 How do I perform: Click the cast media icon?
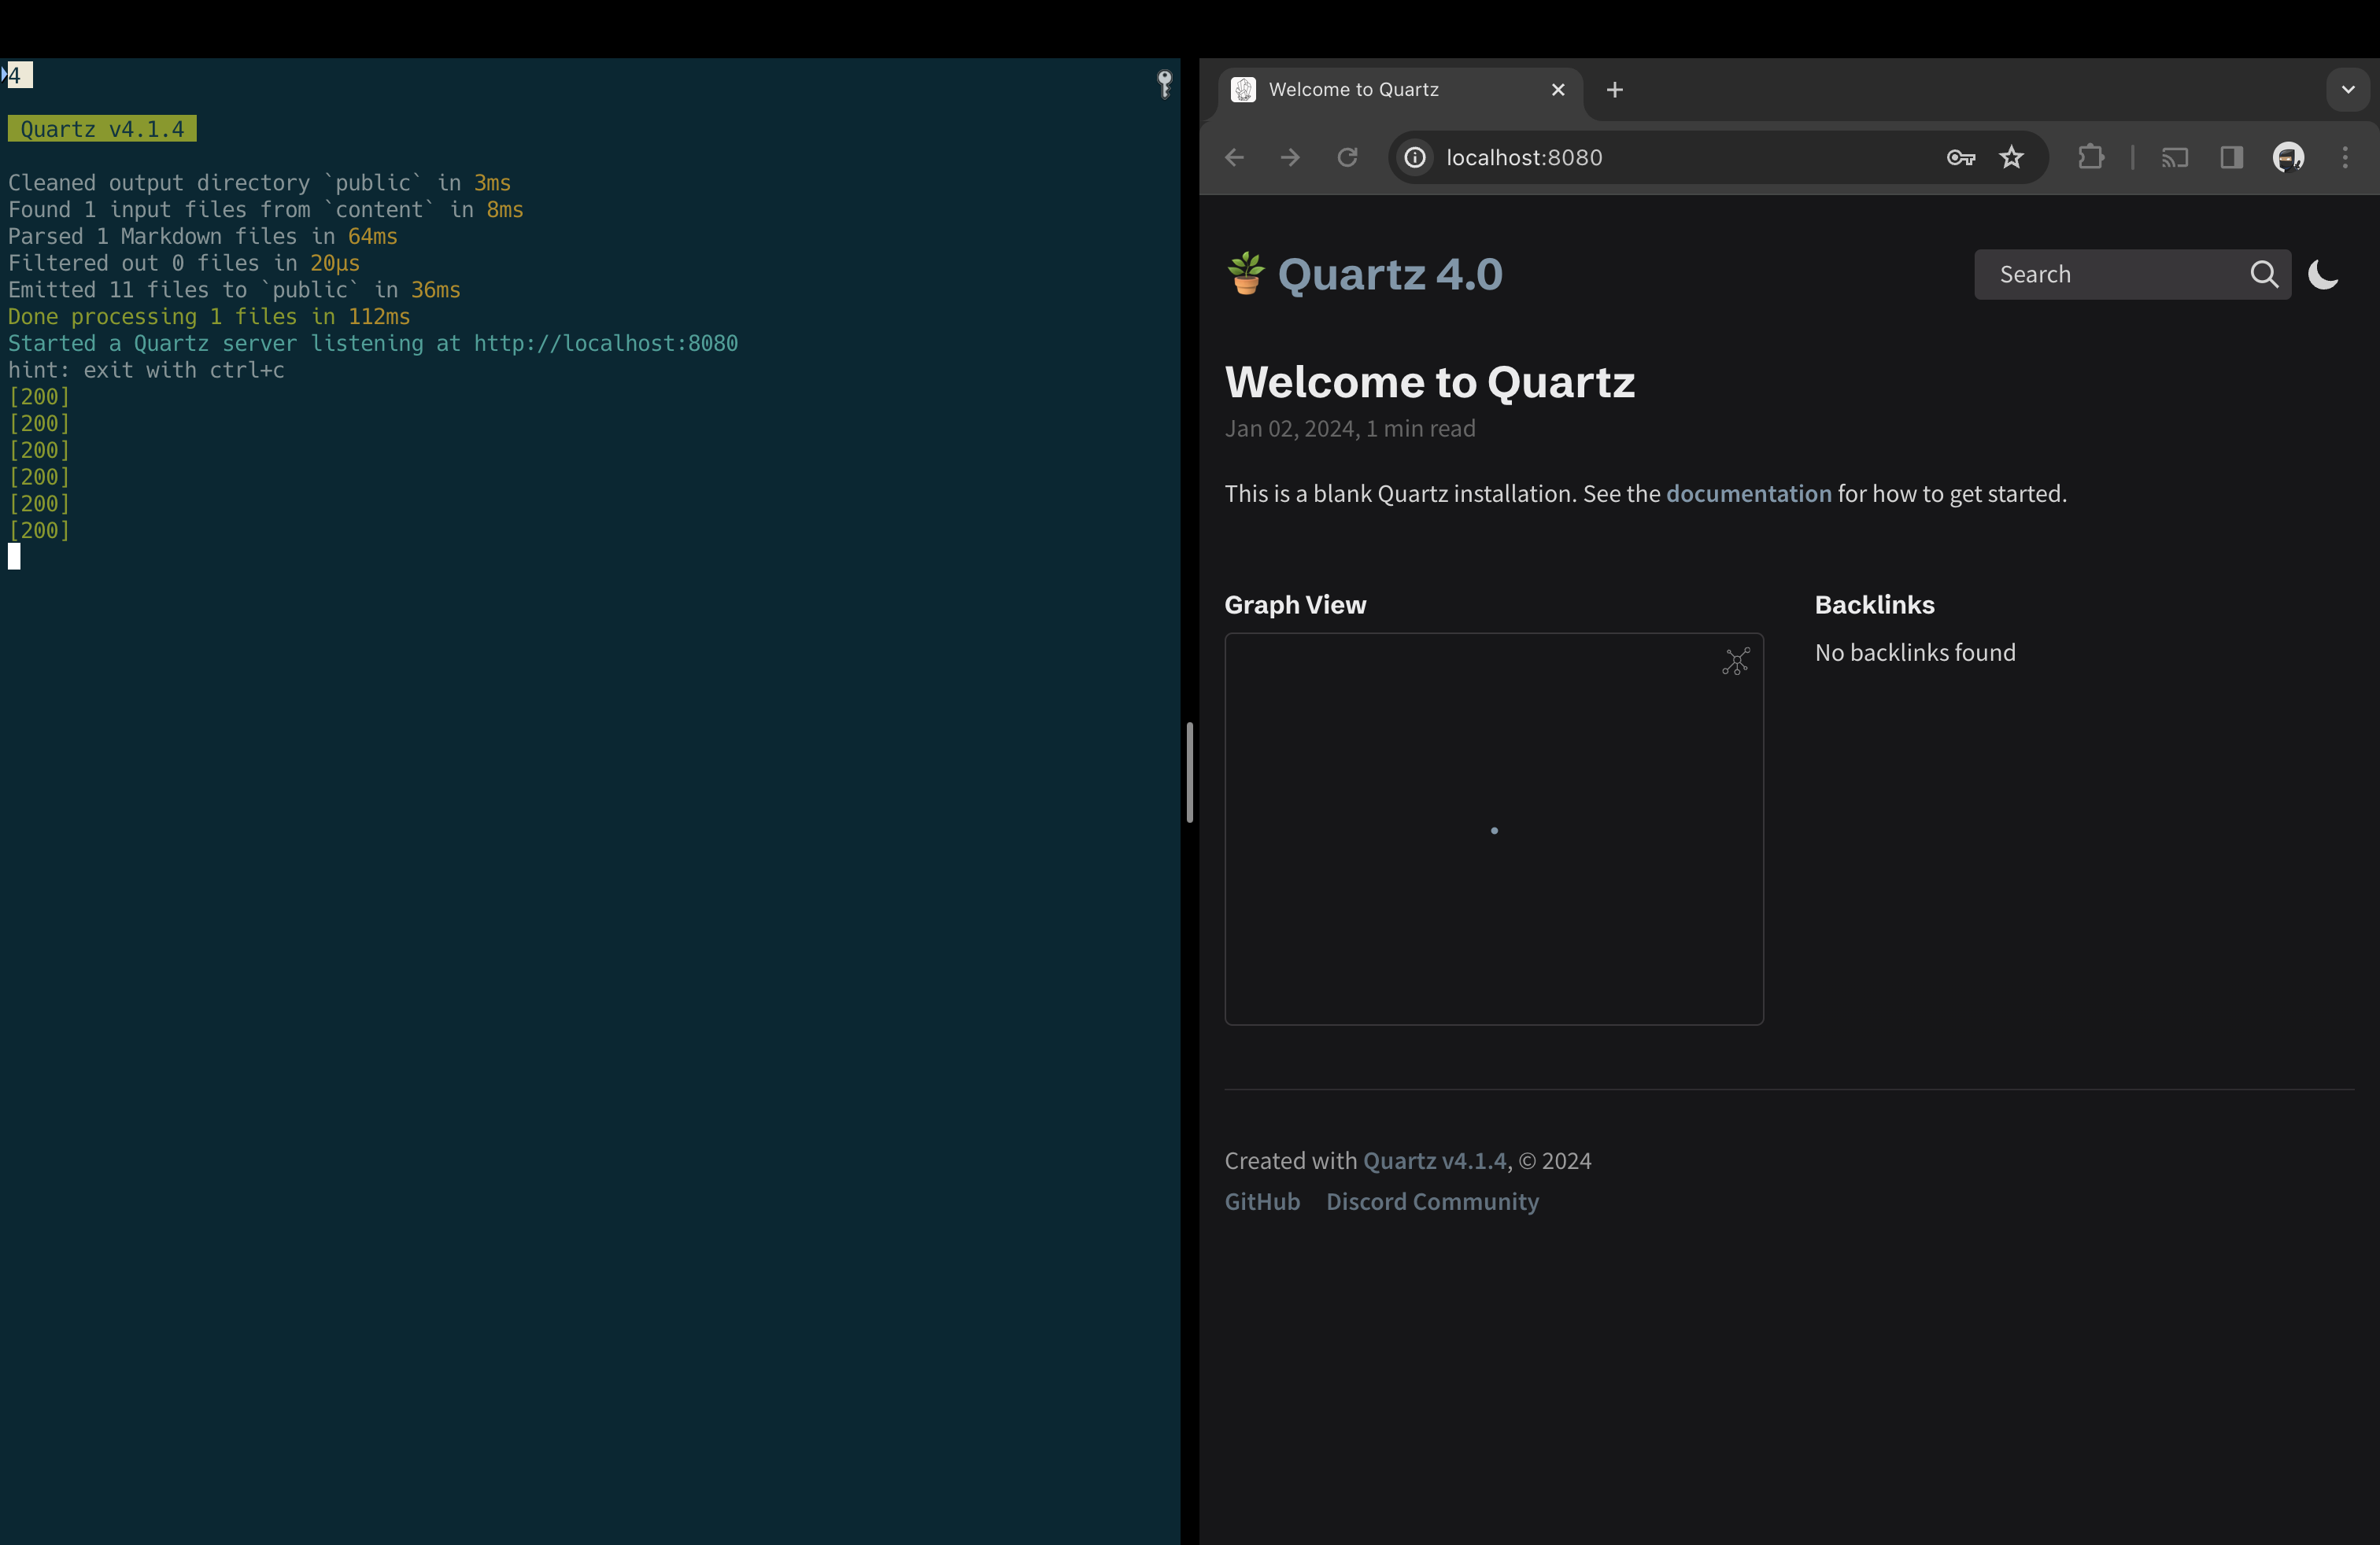click(x=2174, y=157)
